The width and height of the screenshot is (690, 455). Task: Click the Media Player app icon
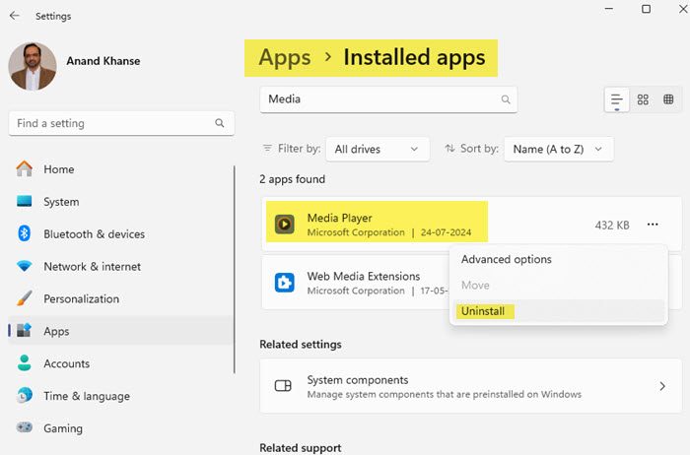(285, 225)
